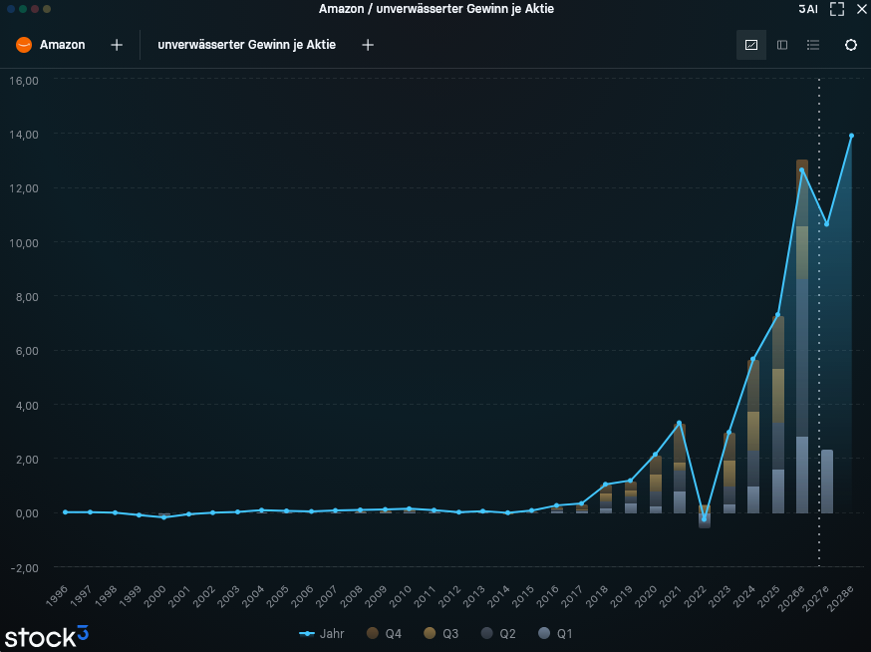Open the Amazon stock selector
This screenshot has width=871, height=652.
click(x=62, y=45)
